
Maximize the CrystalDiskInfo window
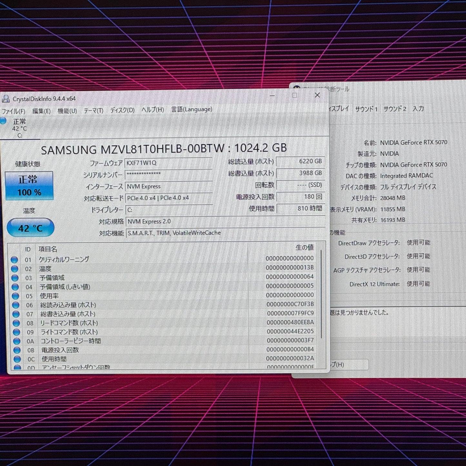(x=294, y=95)
